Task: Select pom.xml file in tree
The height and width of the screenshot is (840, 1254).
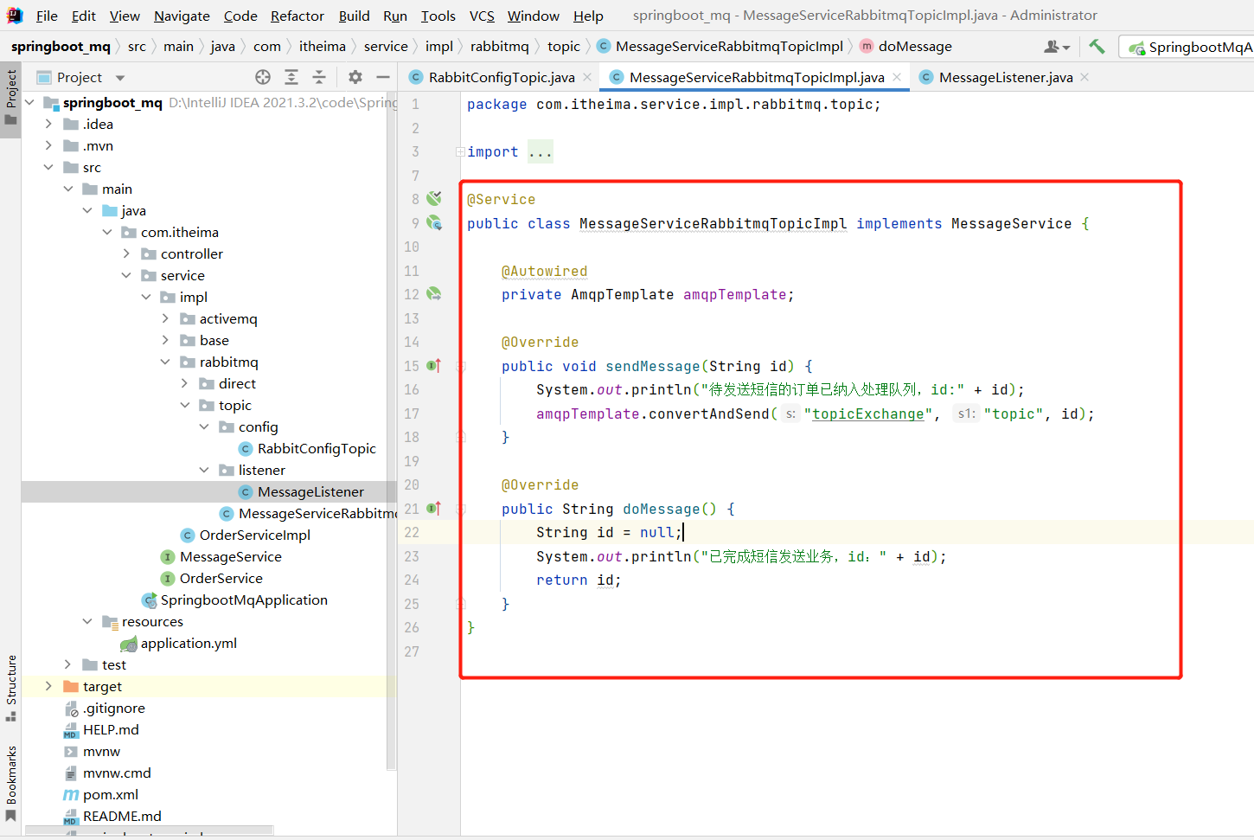Action: tap(110, 794)
